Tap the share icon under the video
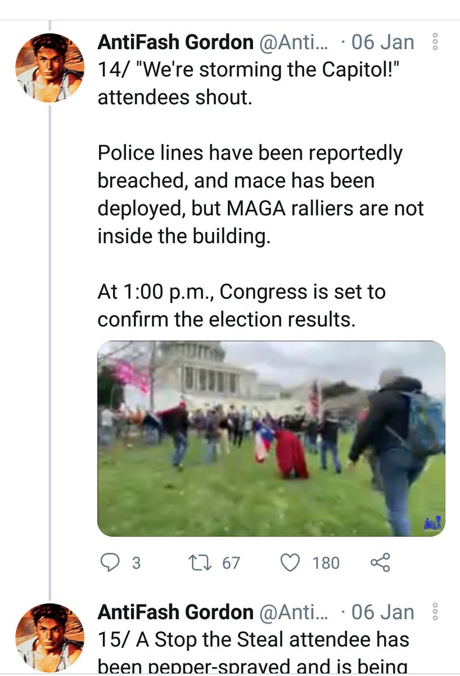 coord(380,562)
